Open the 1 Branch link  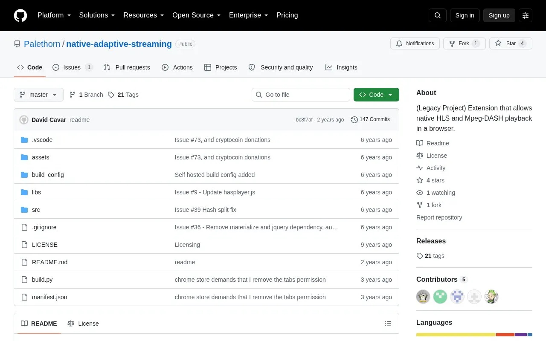point(86,95)
